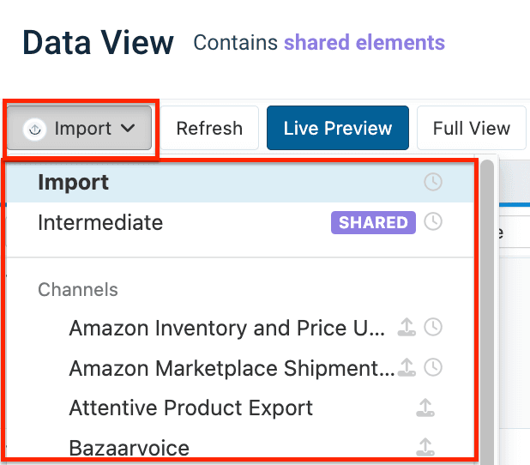The width and height of the screenshot is (530, 465).
Task: Click the anchor icon in Import button
Action: pyautogui.click(x=36, y=129)
